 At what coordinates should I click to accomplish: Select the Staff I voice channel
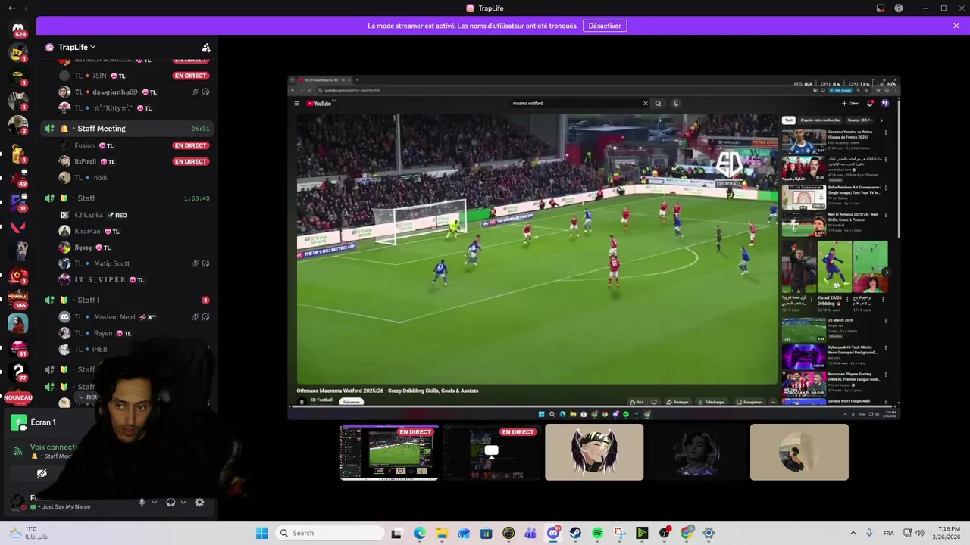(127, 300)
